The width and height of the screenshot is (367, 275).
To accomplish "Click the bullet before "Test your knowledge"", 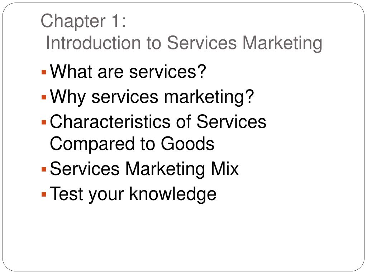I will pos(44,194).
